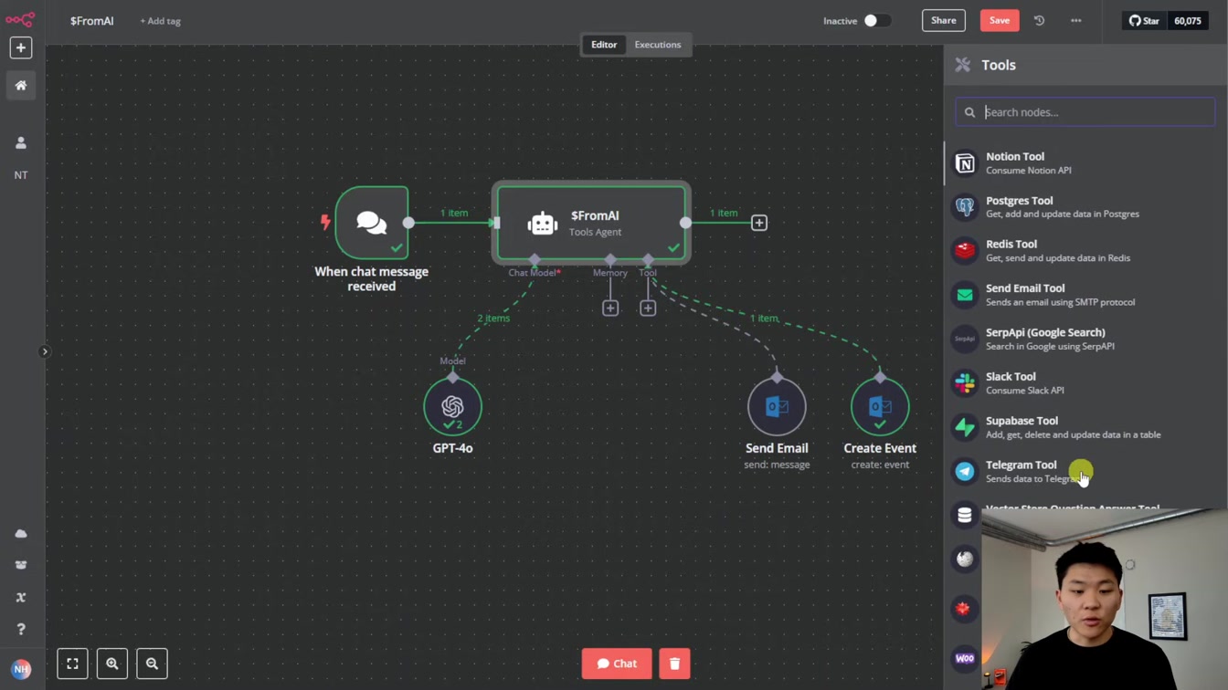Click the workflow name $FromAI
1228x690 pixels.
(x=91, y=21)
